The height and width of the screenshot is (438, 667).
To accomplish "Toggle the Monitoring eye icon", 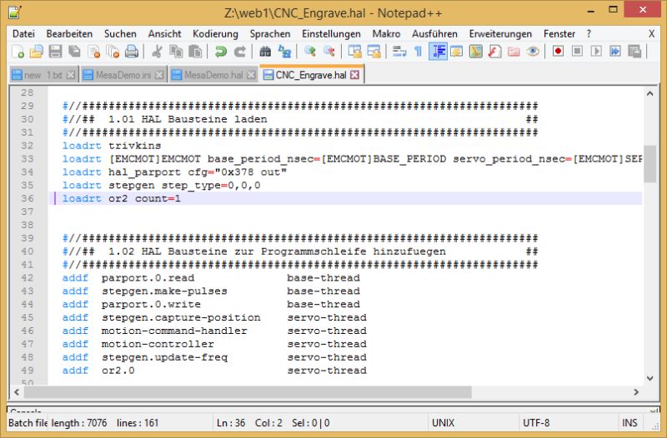I will tap(533, 52).
